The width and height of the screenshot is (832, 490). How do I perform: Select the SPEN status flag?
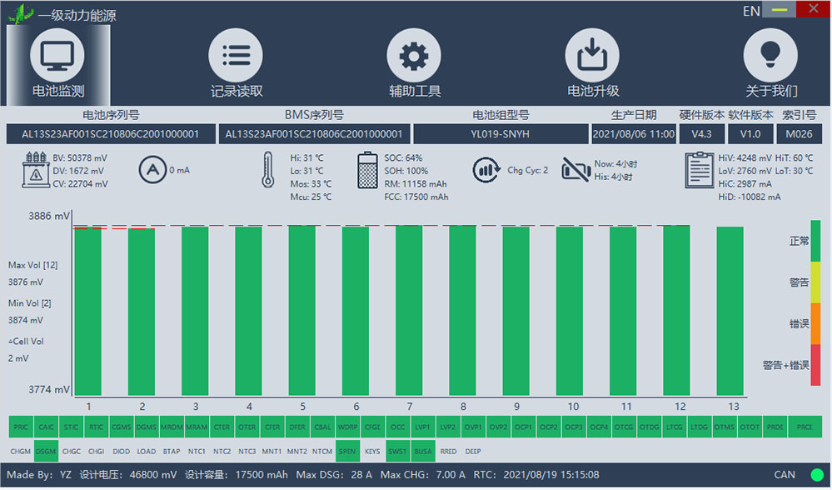pyautogui.click(x=347, y=452)
